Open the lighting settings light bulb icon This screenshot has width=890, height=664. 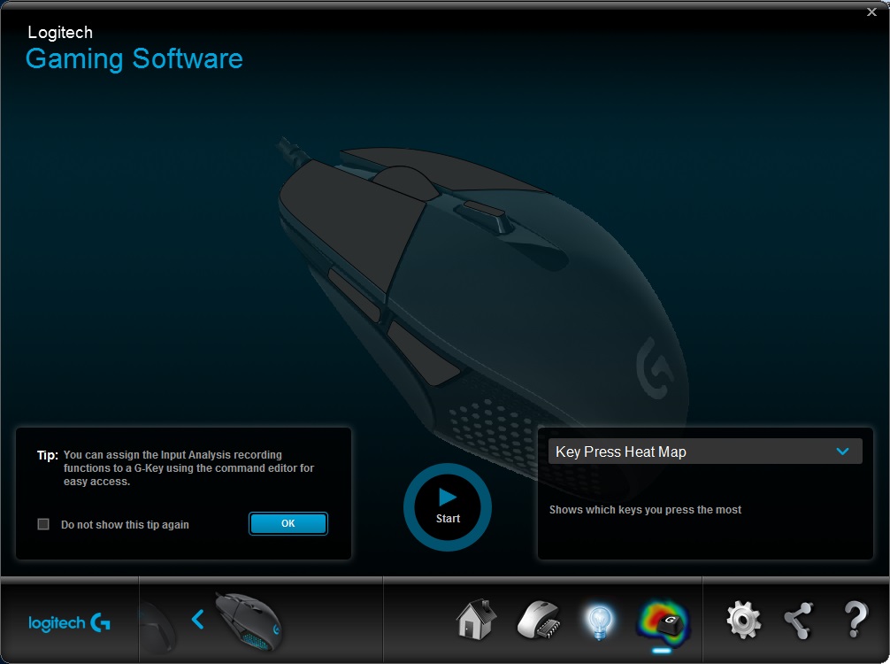click(600, 622)
